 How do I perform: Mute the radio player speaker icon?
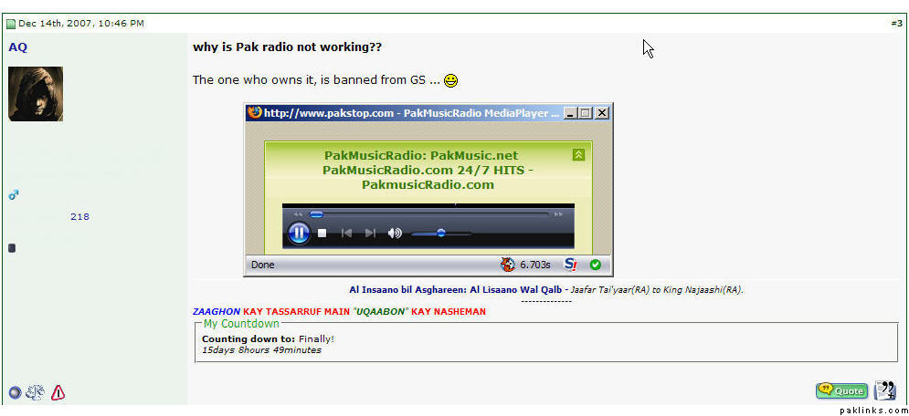395,234
